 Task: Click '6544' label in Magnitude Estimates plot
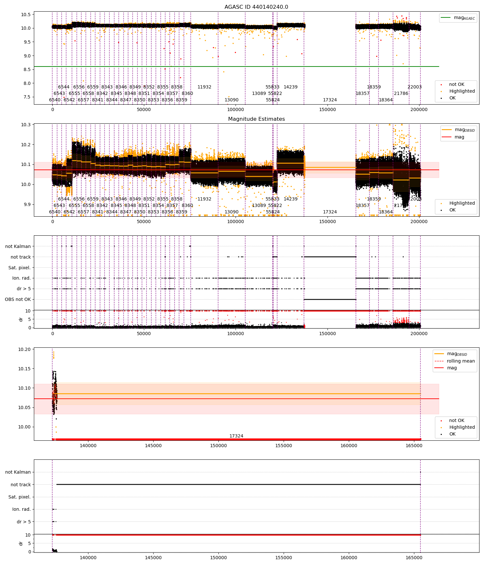[x=64, y=199]
